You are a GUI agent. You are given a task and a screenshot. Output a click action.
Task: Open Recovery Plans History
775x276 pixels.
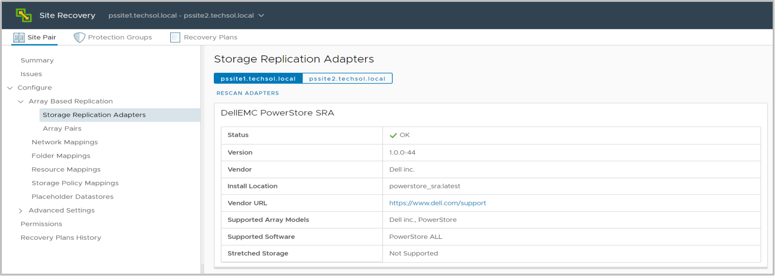tap(61, 237)
